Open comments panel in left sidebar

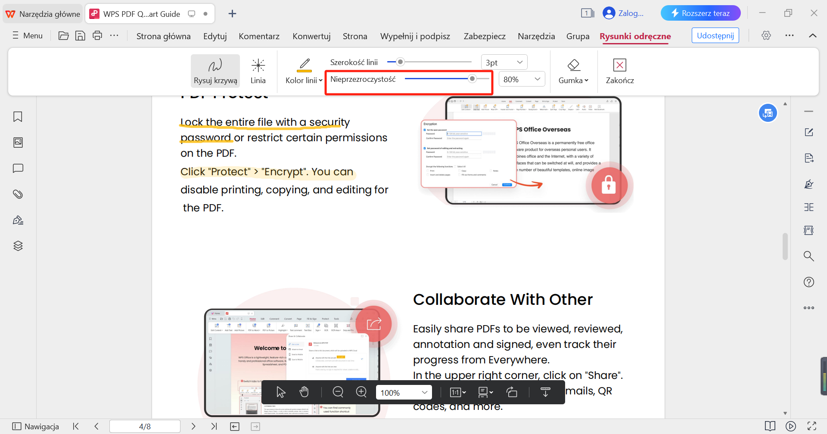[18, 168]
